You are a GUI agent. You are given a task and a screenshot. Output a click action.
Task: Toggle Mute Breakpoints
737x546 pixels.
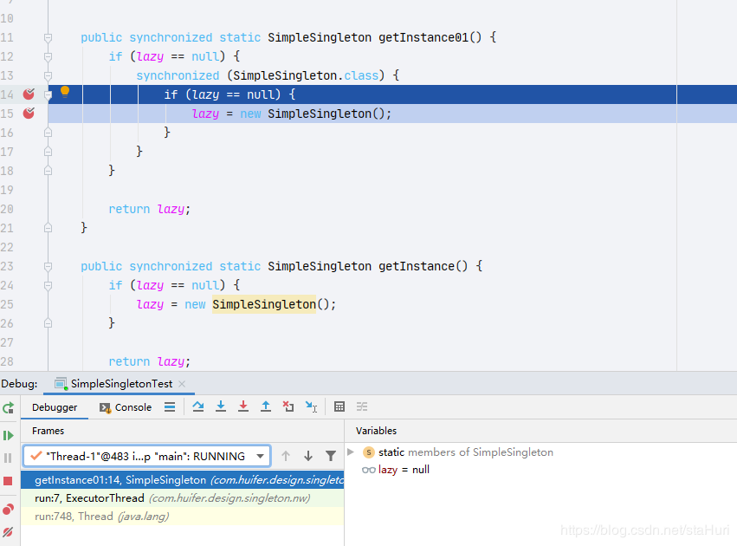pos(9,531)
